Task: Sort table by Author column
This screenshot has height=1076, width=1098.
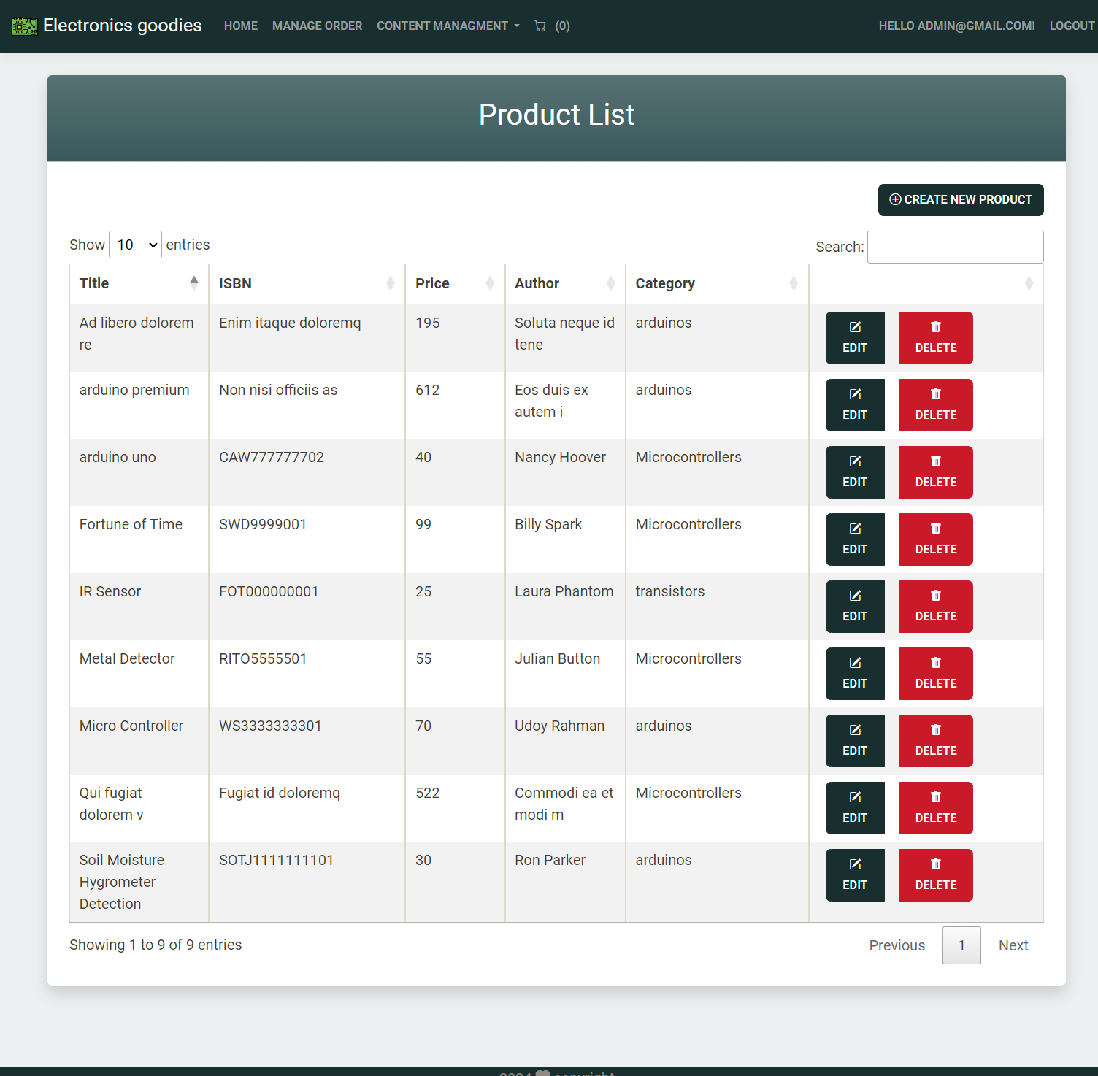Action: 565,283
